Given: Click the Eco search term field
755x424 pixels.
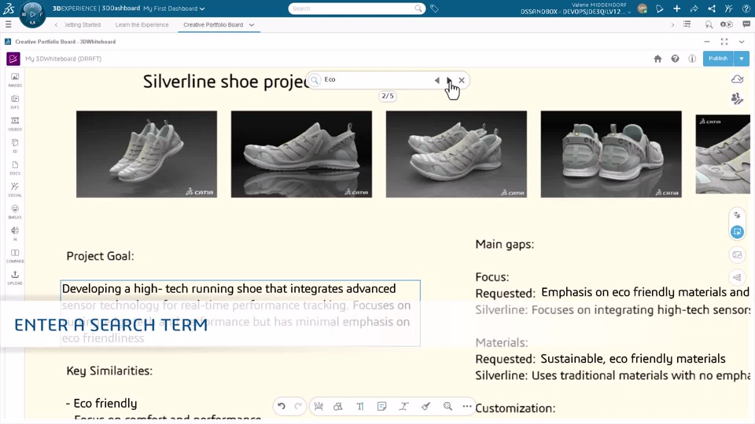Looking at the screenshot, I should click(376, 80).
